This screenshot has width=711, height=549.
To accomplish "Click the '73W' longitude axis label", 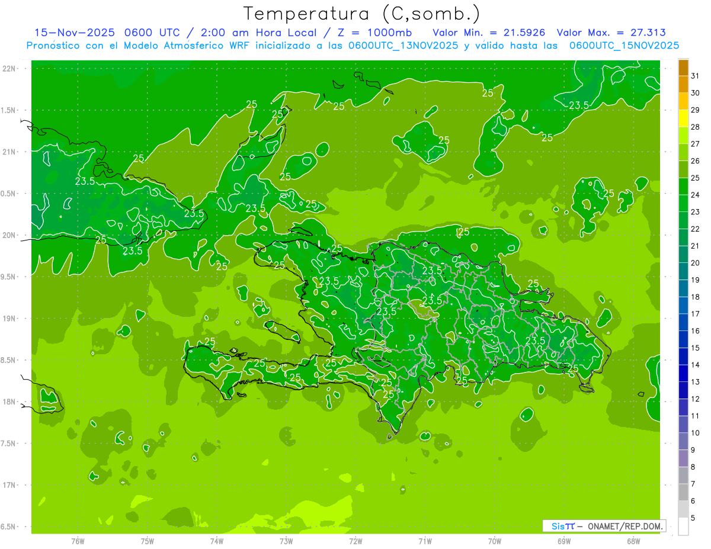I will coord(286,541).
